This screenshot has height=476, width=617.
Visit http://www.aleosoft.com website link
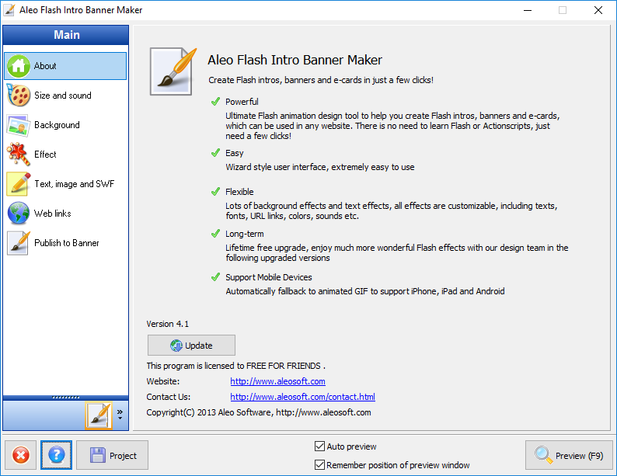point(278,381)
